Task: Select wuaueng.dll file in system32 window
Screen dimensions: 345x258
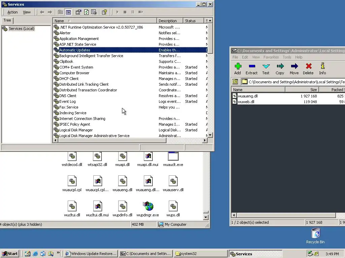Action: [x=122, y=184]
